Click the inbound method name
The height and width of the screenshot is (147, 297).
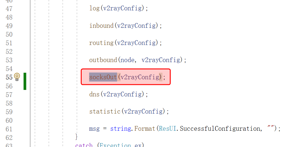[101, 25]
